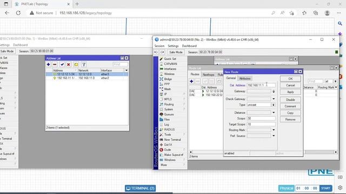Open New Terminal in WinBox No. 2
The image size is (346, 194).
(172, 140)
